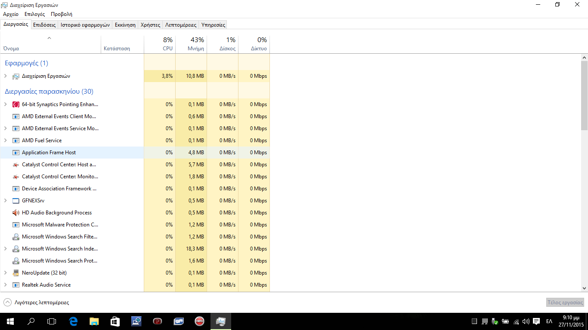588x330 pixels.
Task: Click the Synaptics Pointing Enhancer process icon
Action: tap(16, 104)
